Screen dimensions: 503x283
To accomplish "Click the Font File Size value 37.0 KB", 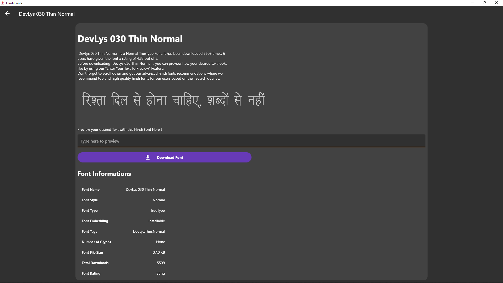I will click(159, 252).
